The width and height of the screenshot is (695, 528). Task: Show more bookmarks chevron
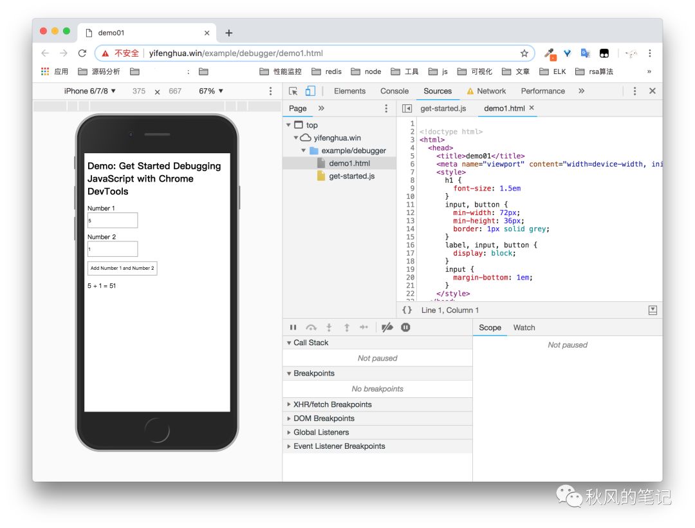click(649, 71)
